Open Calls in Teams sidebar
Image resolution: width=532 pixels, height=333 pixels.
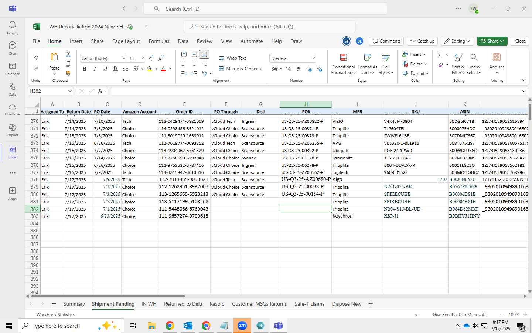coord(12,89)
